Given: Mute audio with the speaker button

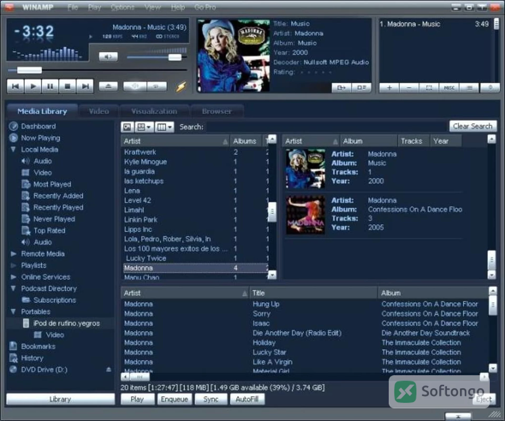Looking at the screenshot, I should point(108,57).
